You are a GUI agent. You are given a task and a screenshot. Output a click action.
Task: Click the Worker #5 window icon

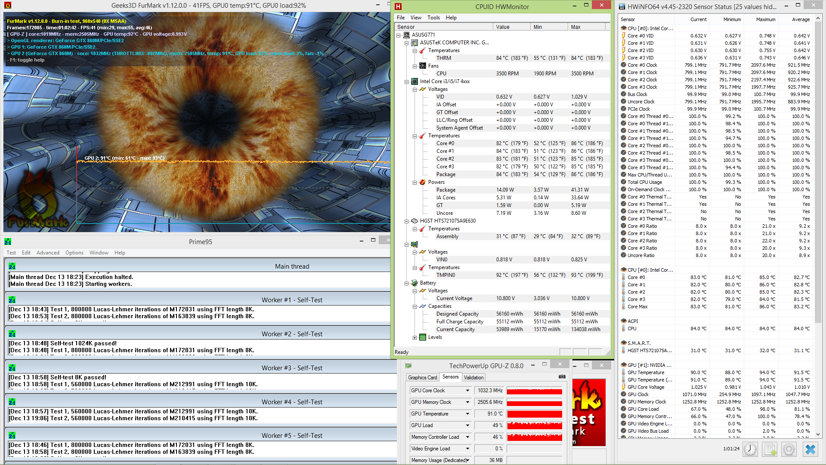[x=12, y=435]
